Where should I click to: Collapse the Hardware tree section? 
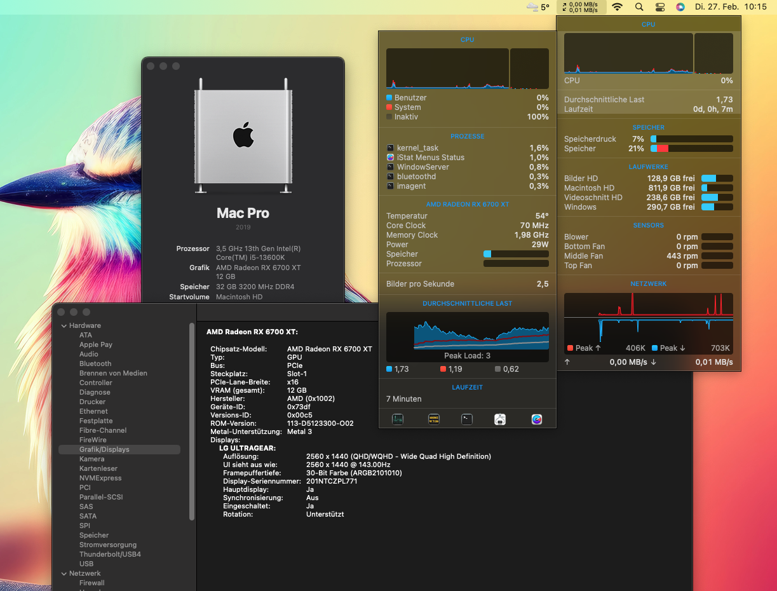[64, 325]
